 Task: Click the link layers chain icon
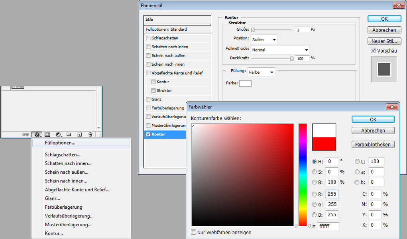(x=26, y=134)
